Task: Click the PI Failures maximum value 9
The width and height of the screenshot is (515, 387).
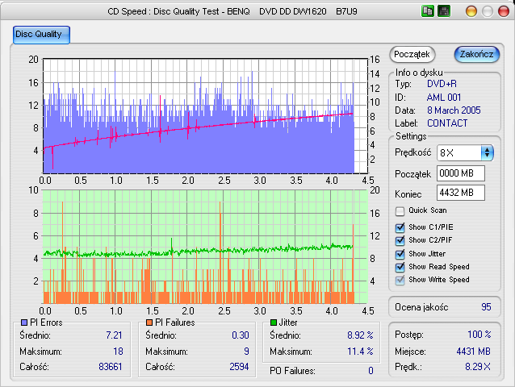Action: coord(246,352)
